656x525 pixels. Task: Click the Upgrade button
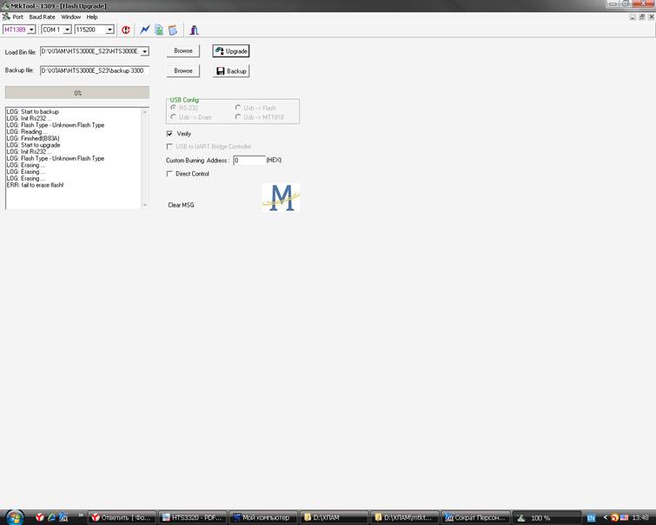click(231, 51)
